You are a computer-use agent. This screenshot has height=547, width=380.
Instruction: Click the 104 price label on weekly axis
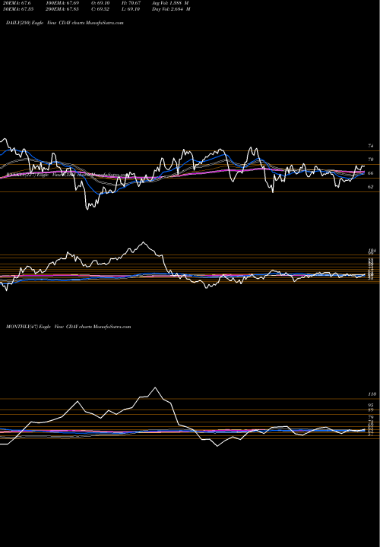point(372,251)
